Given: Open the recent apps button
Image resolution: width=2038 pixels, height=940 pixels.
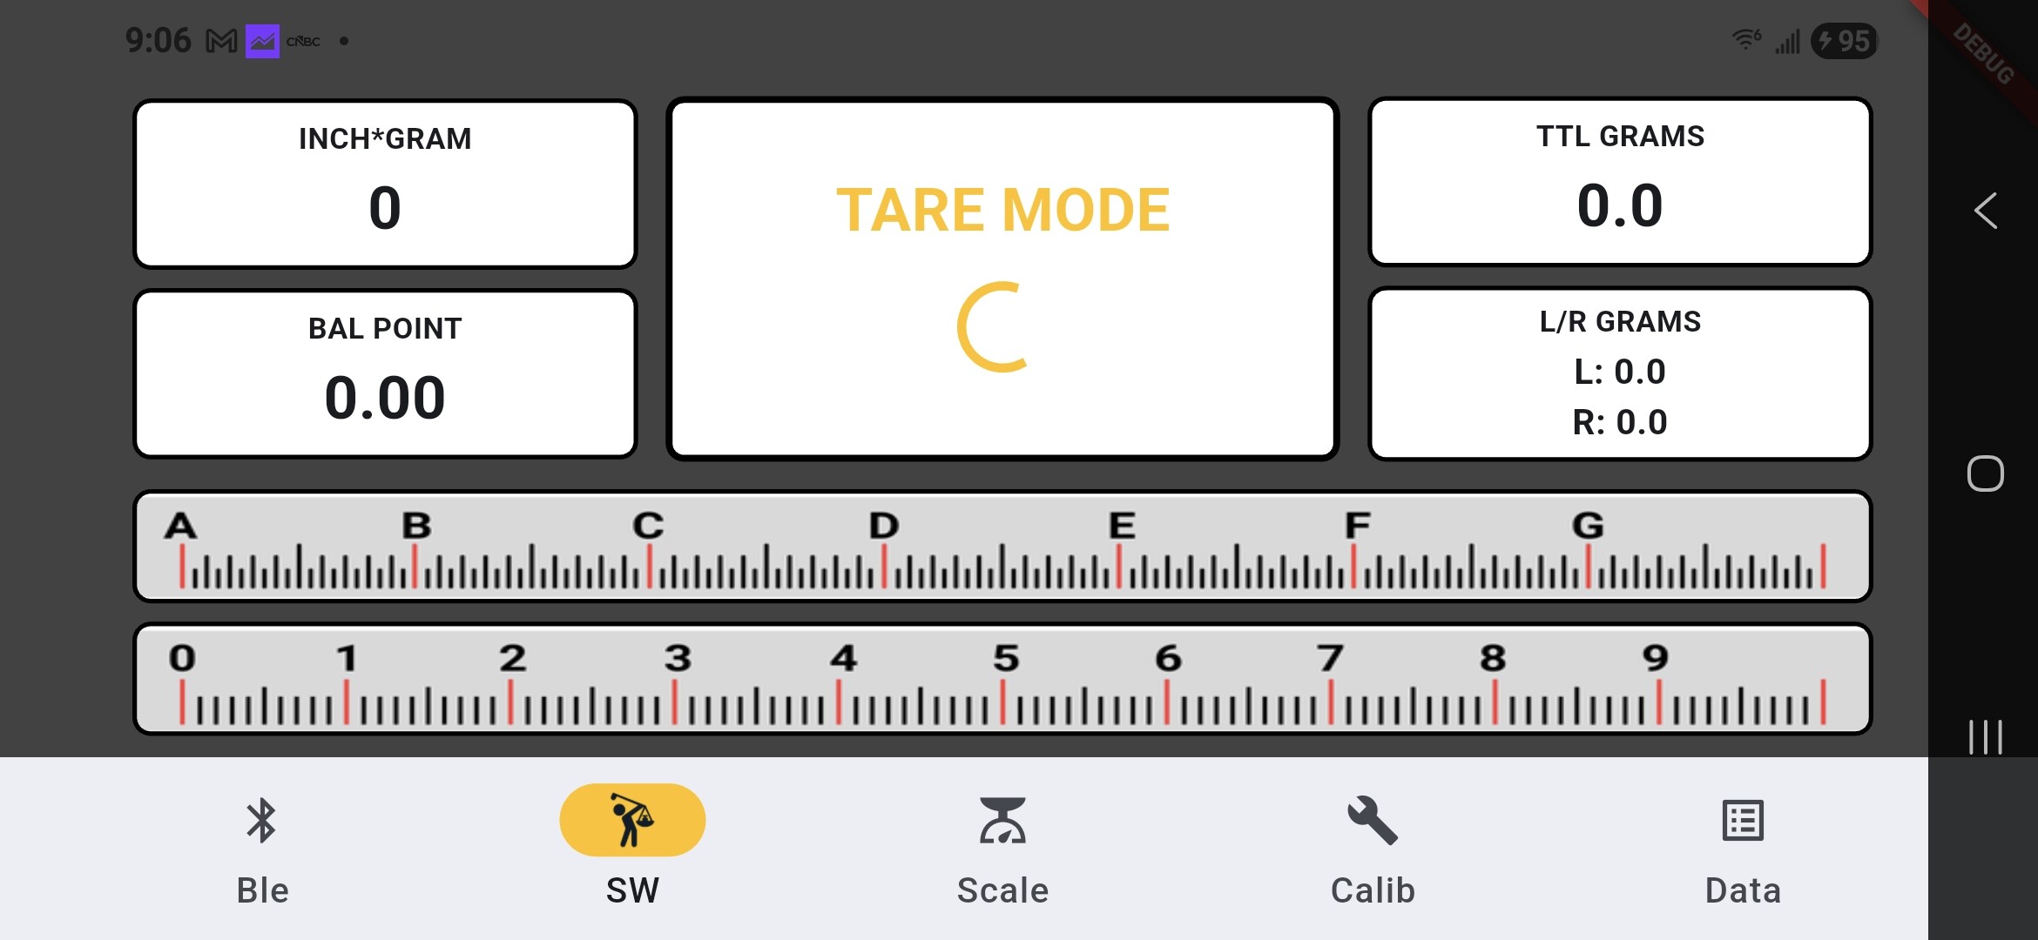Looking at the screenshot, I should (x=1985, y=737).
